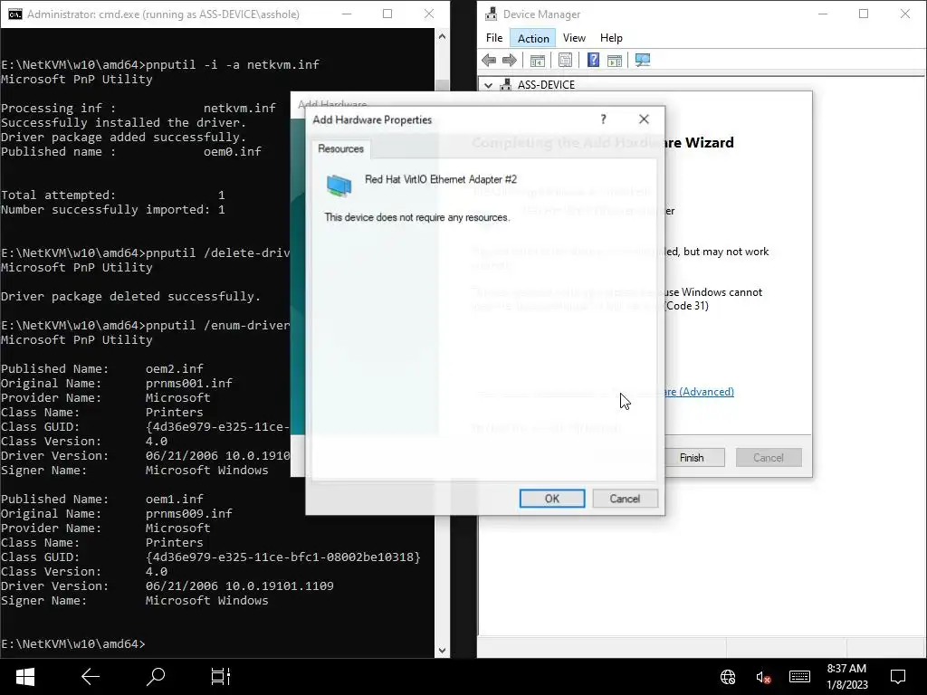927x695 pixels.
Task: Select the Resources tab
Action: pos(340,149)
